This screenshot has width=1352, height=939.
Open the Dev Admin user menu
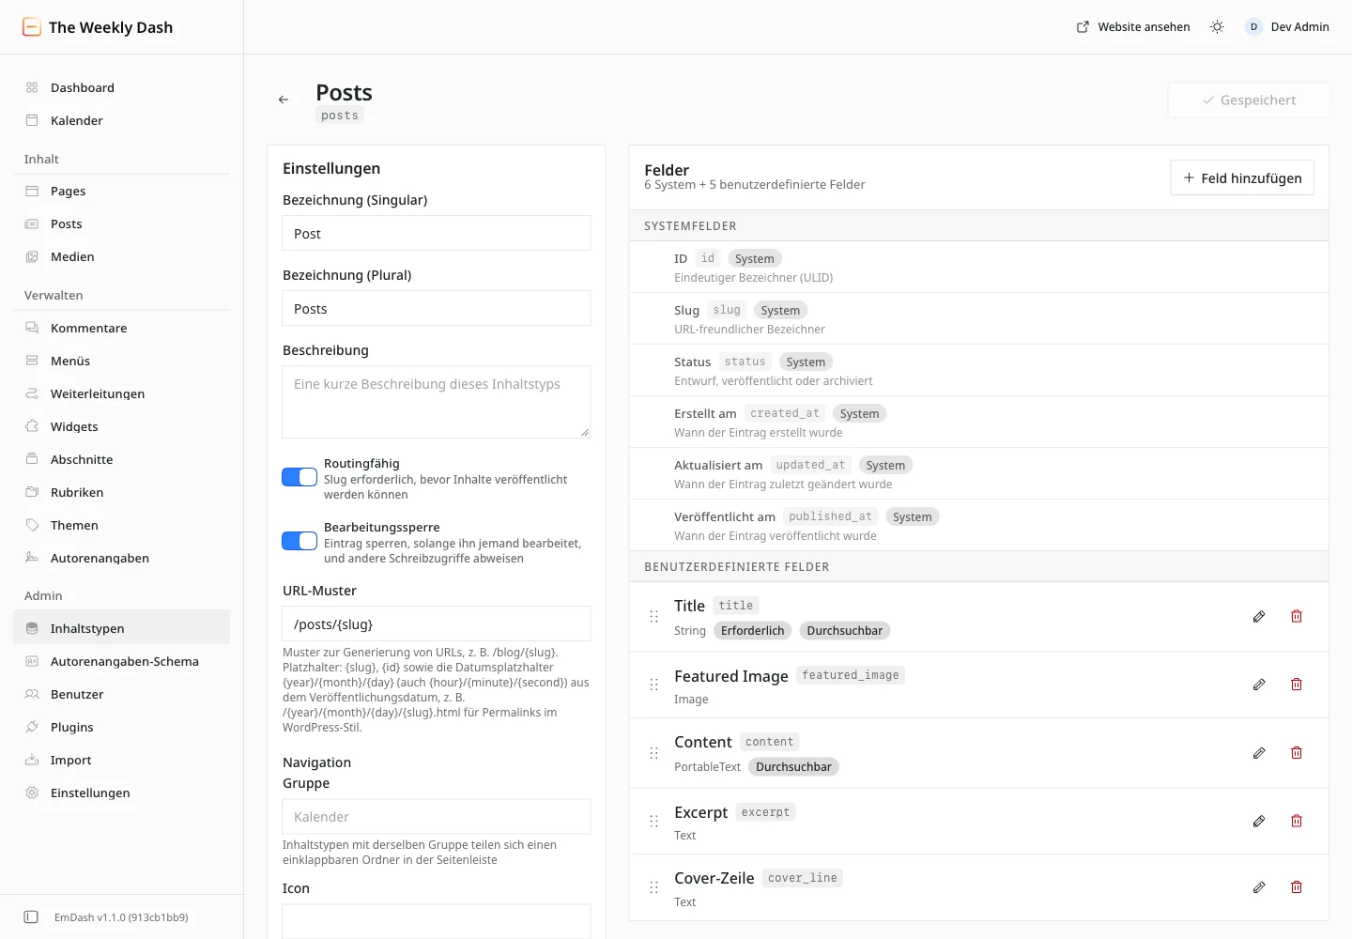pyautogui.click(x=1287, y=27)
